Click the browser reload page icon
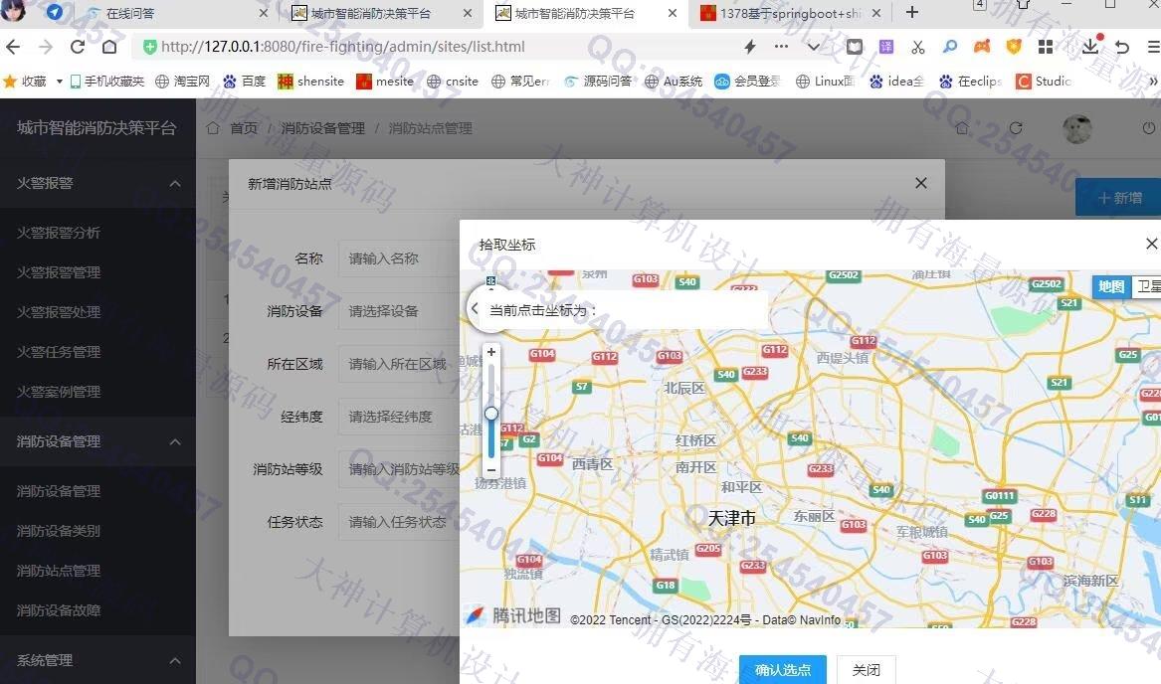 click(x=78, y=47)
